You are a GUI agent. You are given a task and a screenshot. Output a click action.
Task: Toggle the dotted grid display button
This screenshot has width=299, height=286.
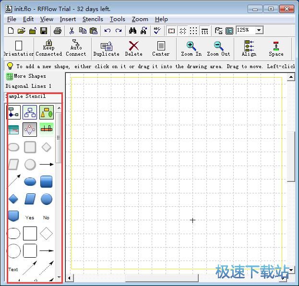pos(193,31)
